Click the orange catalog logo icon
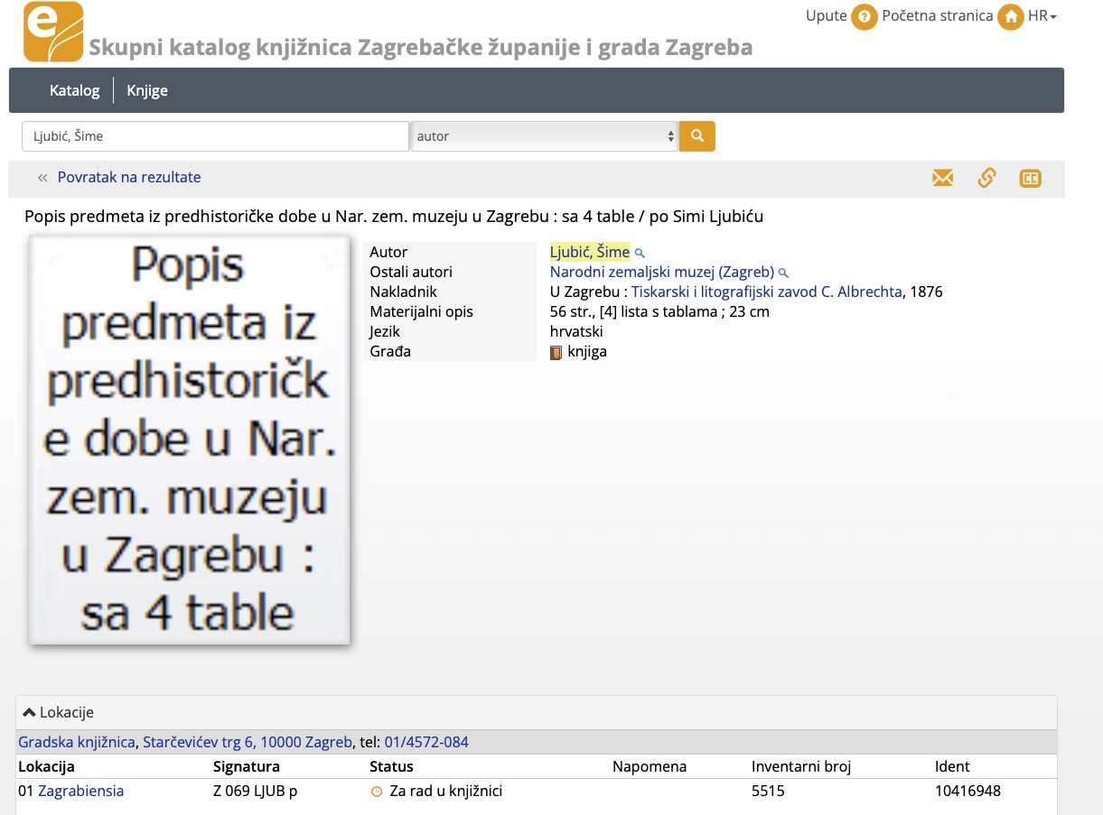The height and width of the screenshot is (815, 1103). tap(53, 32)
